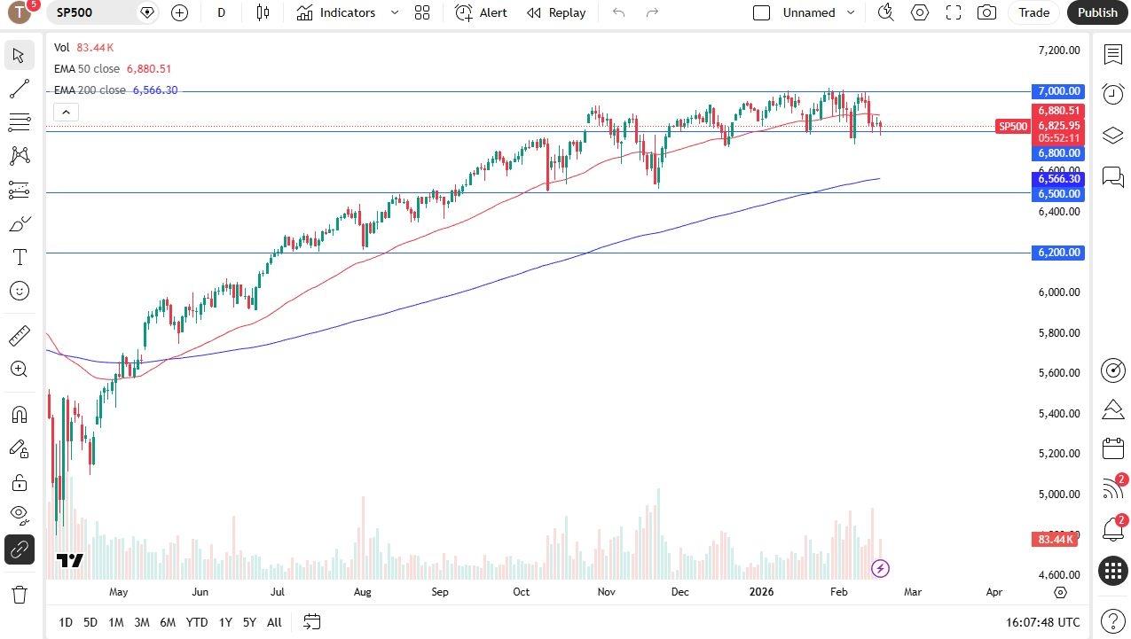
Task: Switch to the 1Y time range
Action: coord(225,622)
